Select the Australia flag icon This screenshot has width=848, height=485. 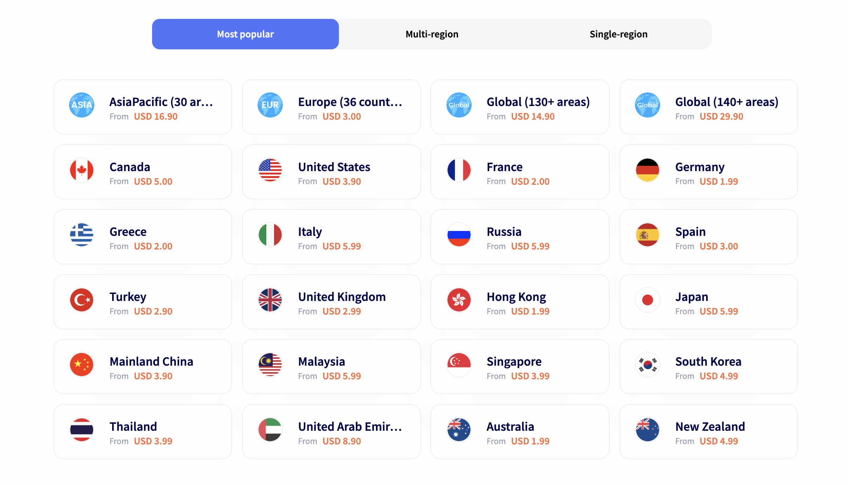459,430
